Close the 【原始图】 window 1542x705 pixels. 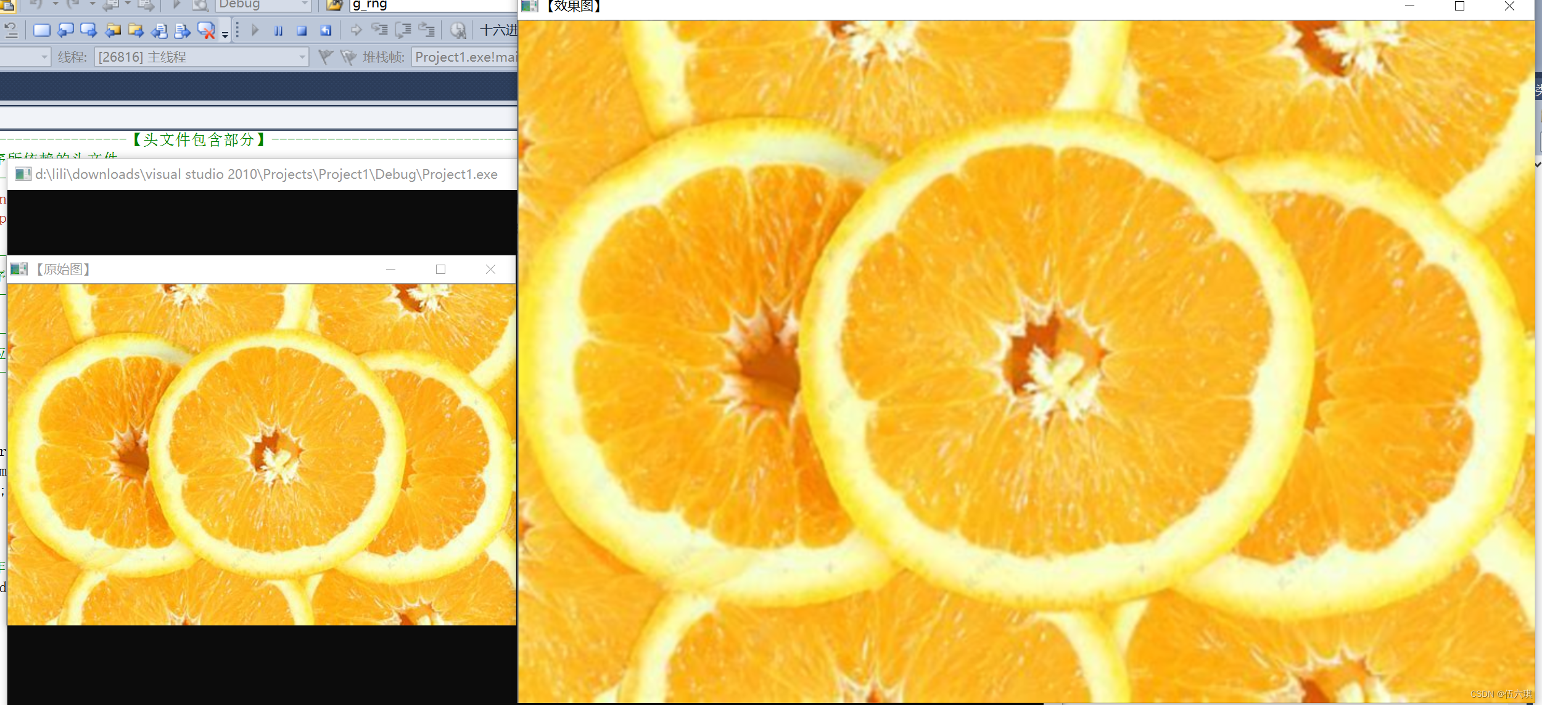pyautogui.click(x=490, y=270)
